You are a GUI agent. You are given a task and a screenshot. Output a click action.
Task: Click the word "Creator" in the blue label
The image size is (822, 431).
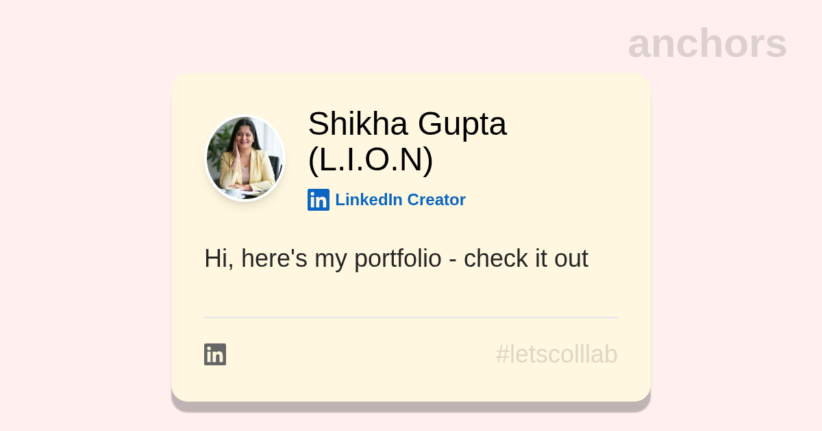click(x=436, y=200)
